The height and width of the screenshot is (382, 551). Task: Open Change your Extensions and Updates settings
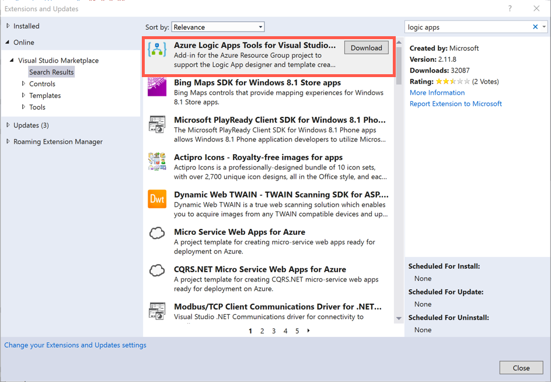click(75, 345)
